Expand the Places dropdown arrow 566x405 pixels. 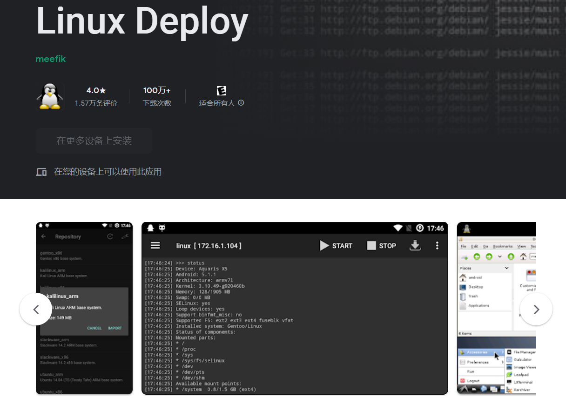click(507, 268)
